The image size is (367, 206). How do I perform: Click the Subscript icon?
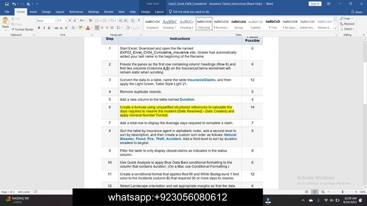(61, 28)
